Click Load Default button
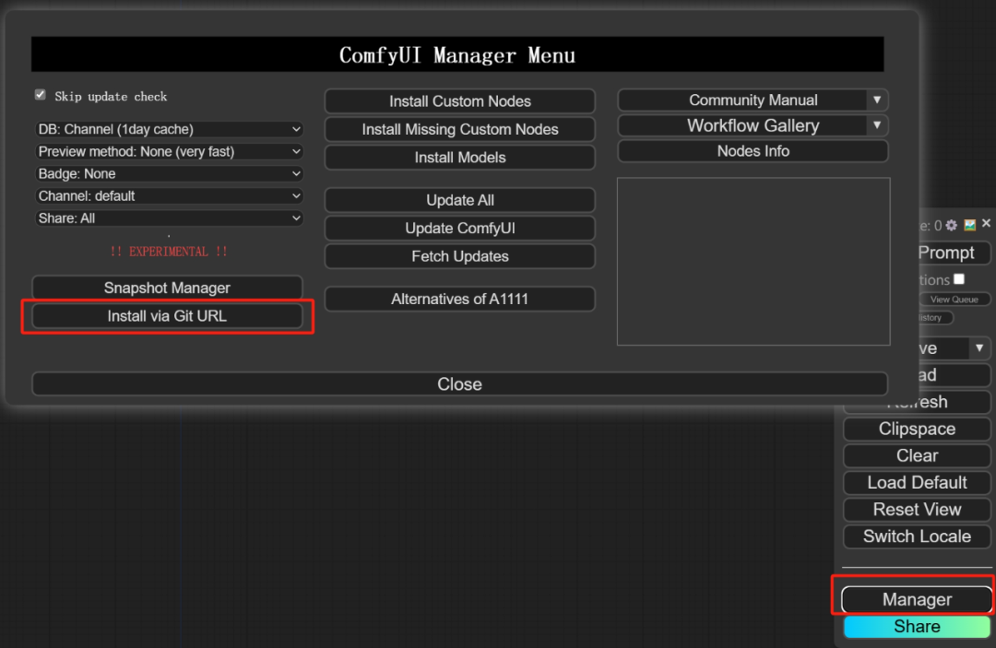Viewport: 996px width, 648px height. 917,482
